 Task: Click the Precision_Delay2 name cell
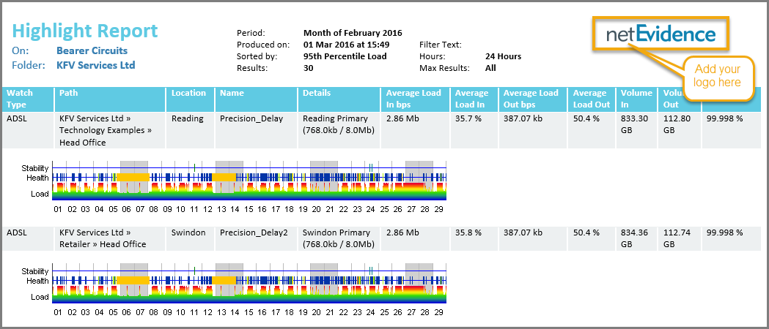click(x=256, y=238)
